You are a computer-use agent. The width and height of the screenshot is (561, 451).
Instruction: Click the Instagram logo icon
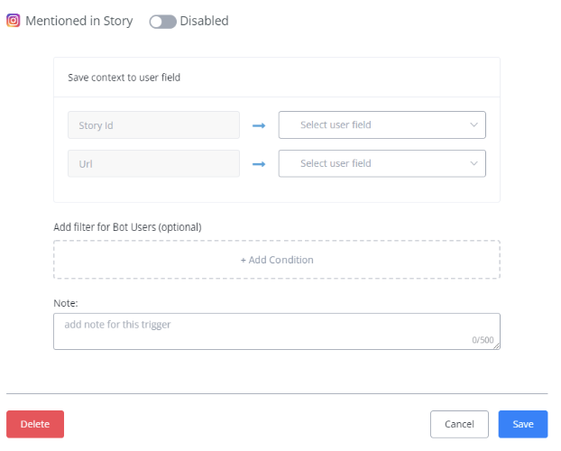14,21
